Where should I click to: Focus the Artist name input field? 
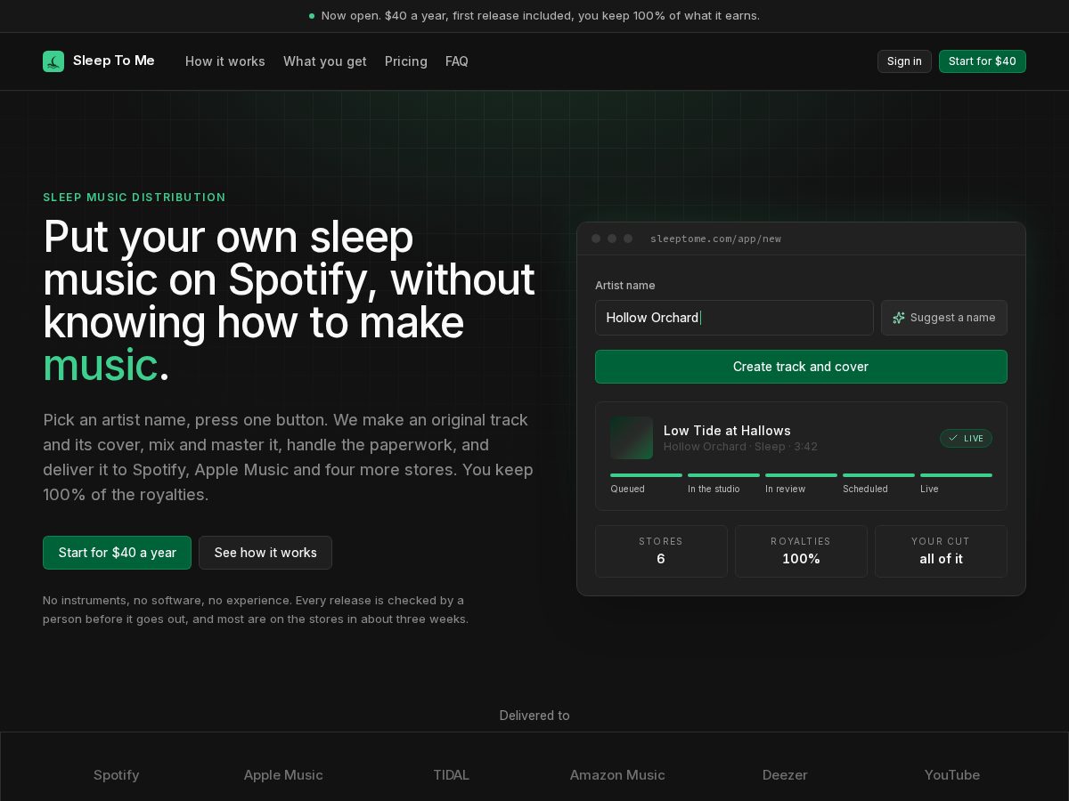pos(734,318)
